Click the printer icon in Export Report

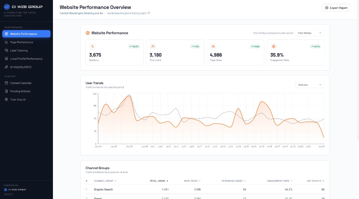[327, 8]
